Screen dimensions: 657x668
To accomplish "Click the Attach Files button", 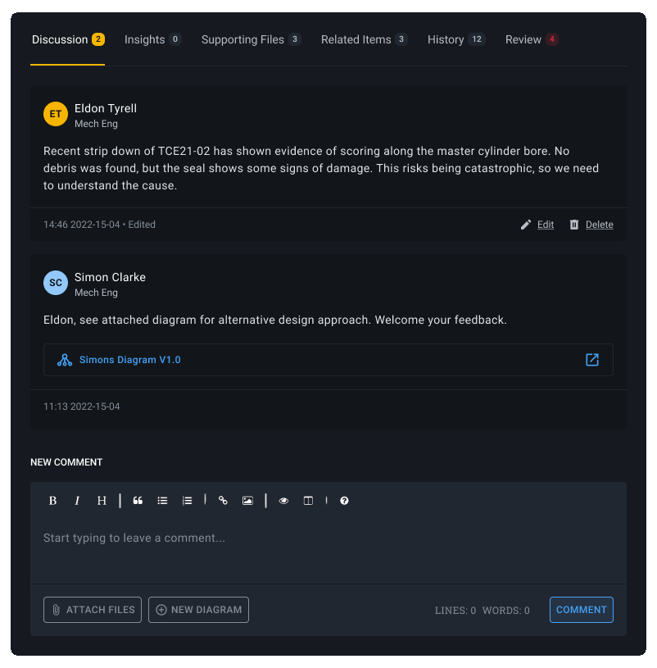I will coord(93,610).
